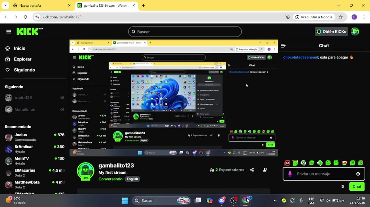Open recommended channel MatthewDota

pyautogui.click(x=35, y=185)
